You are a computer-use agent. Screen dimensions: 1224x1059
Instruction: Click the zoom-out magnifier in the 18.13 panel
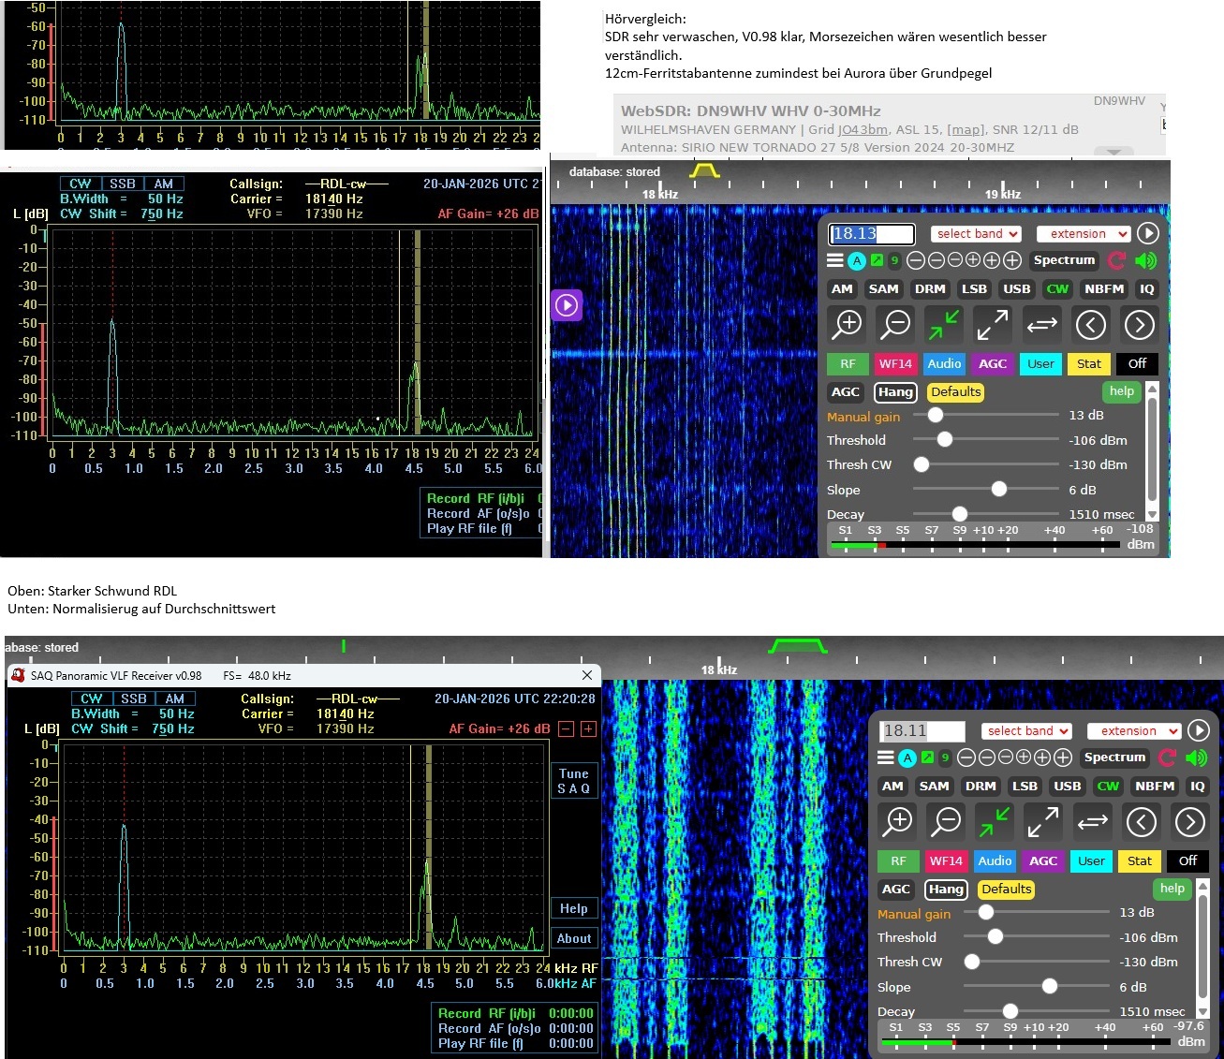coord(895,325)
